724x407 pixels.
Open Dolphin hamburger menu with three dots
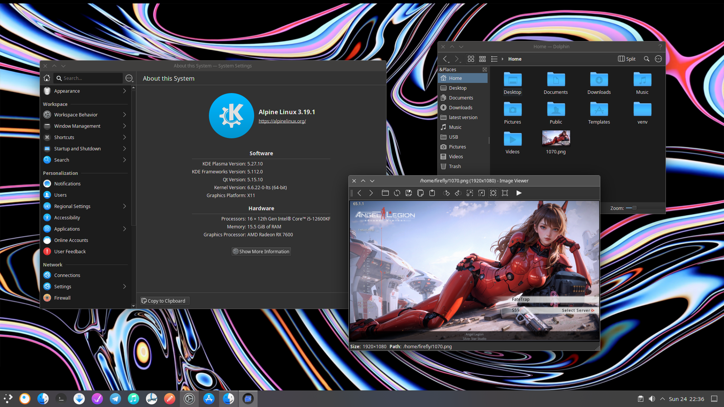[658, 59]
